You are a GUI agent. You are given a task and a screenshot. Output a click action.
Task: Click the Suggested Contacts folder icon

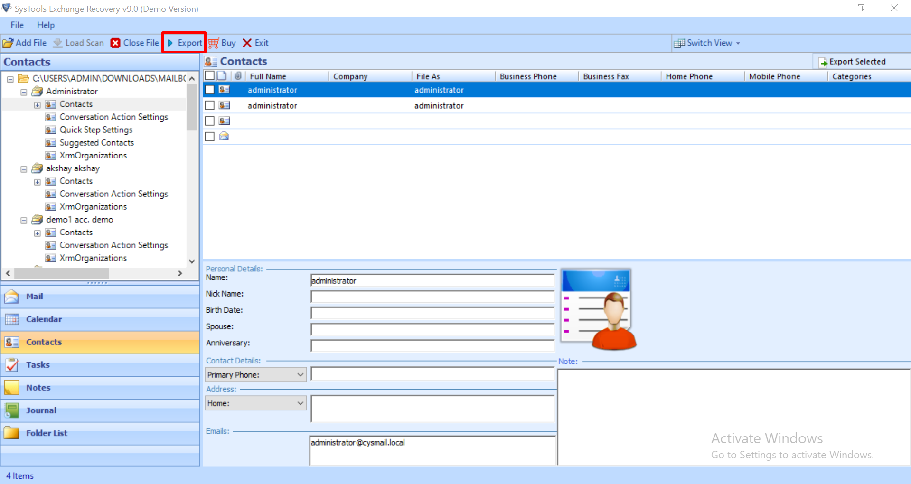click(x=51, y=142)
